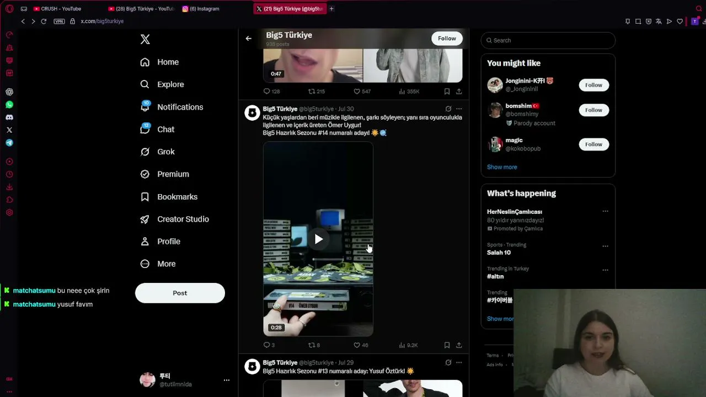Viewport: 706px width, 397px height.
Task: Click the x.com/big5turkiye address bar
Action: (102, 22)
